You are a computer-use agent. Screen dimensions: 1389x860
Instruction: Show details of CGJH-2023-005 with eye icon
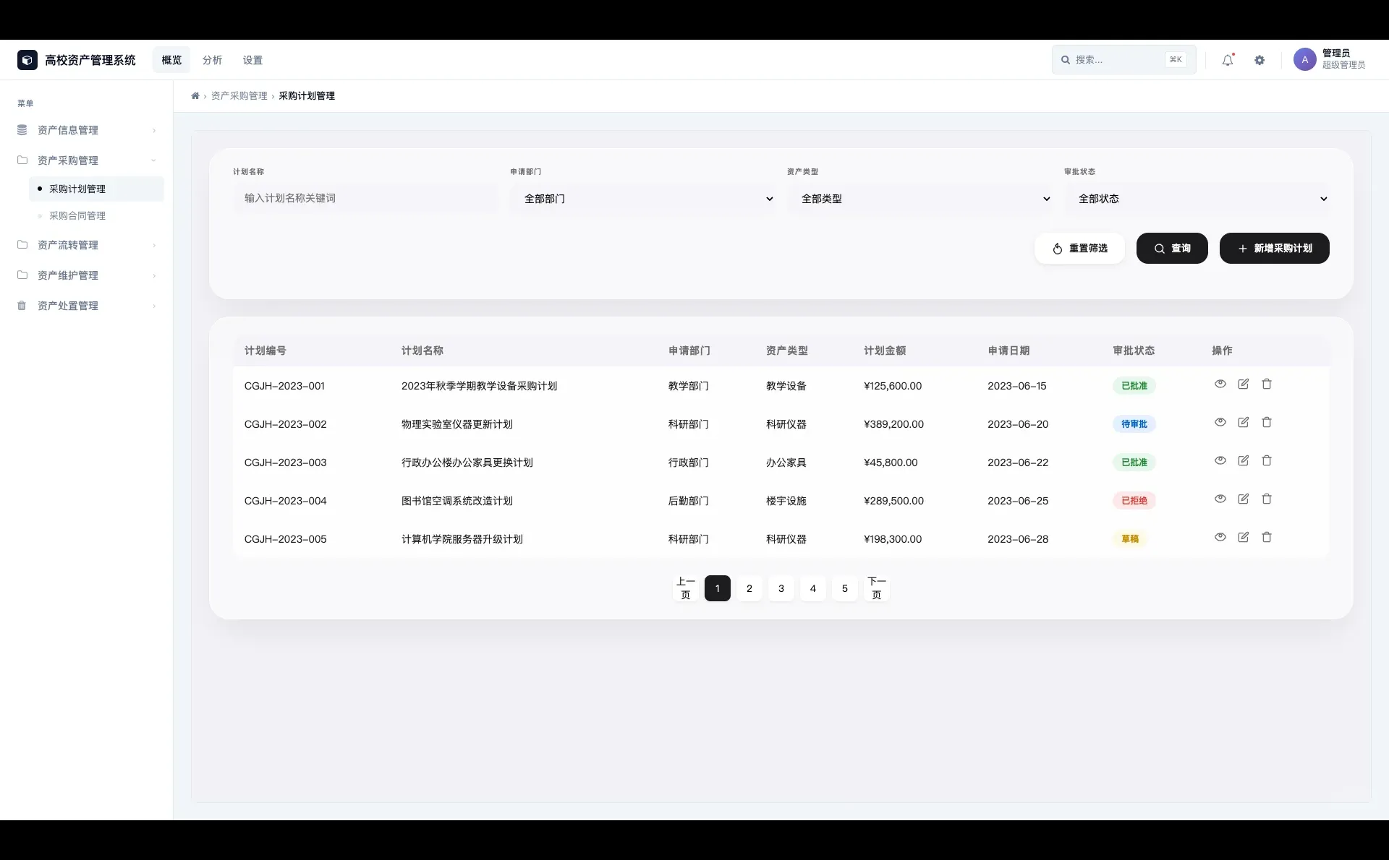click(x=1220, y=537)
